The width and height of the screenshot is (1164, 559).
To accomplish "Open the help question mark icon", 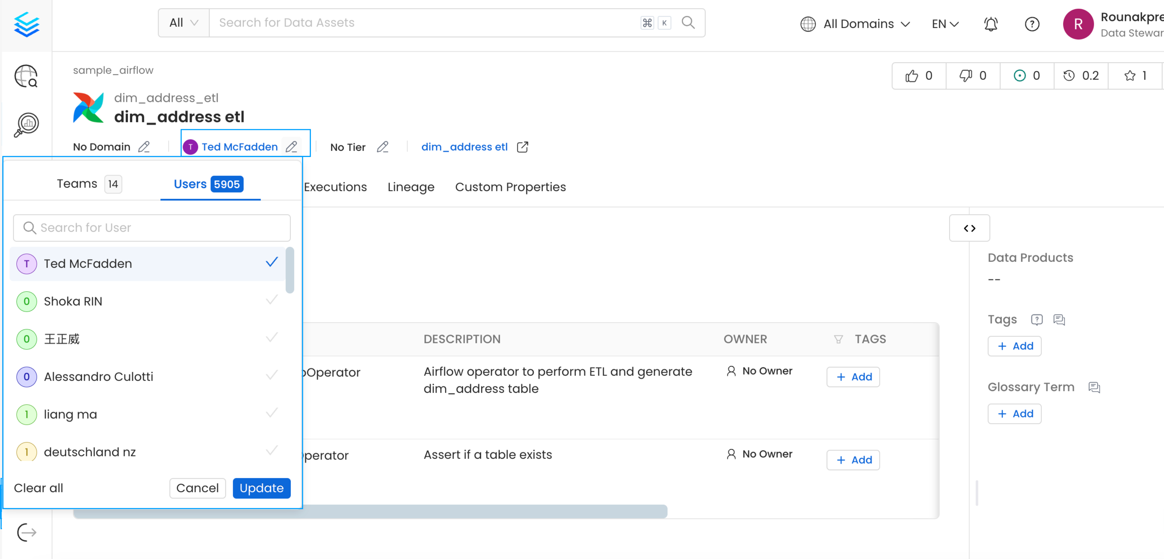I will tap(1032, 24).
